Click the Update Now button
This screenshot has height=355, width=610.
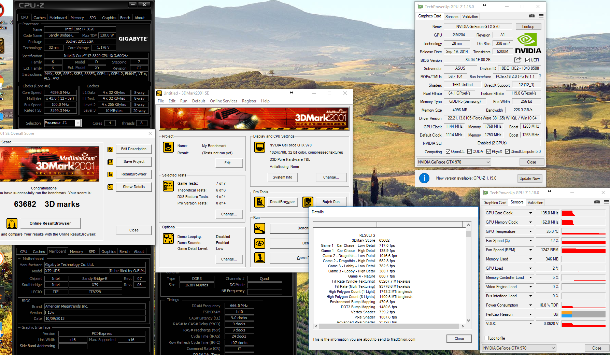530,179
